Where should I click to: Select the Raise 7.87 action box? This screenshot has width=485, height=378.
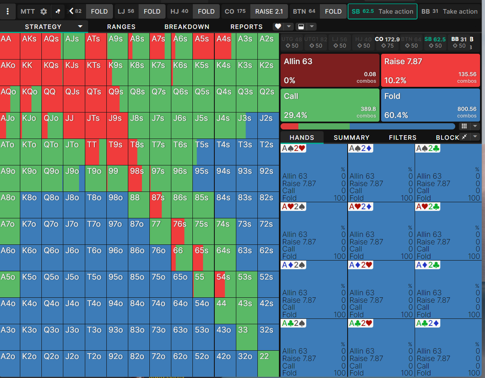[x=430, y=71]
